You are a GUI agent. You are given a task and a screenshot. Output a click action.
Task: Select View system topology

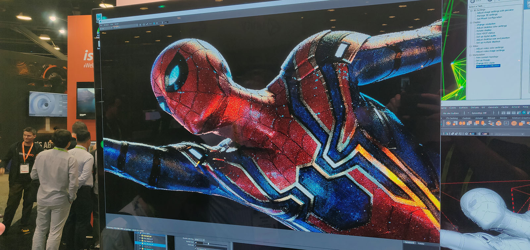point(487,57)
